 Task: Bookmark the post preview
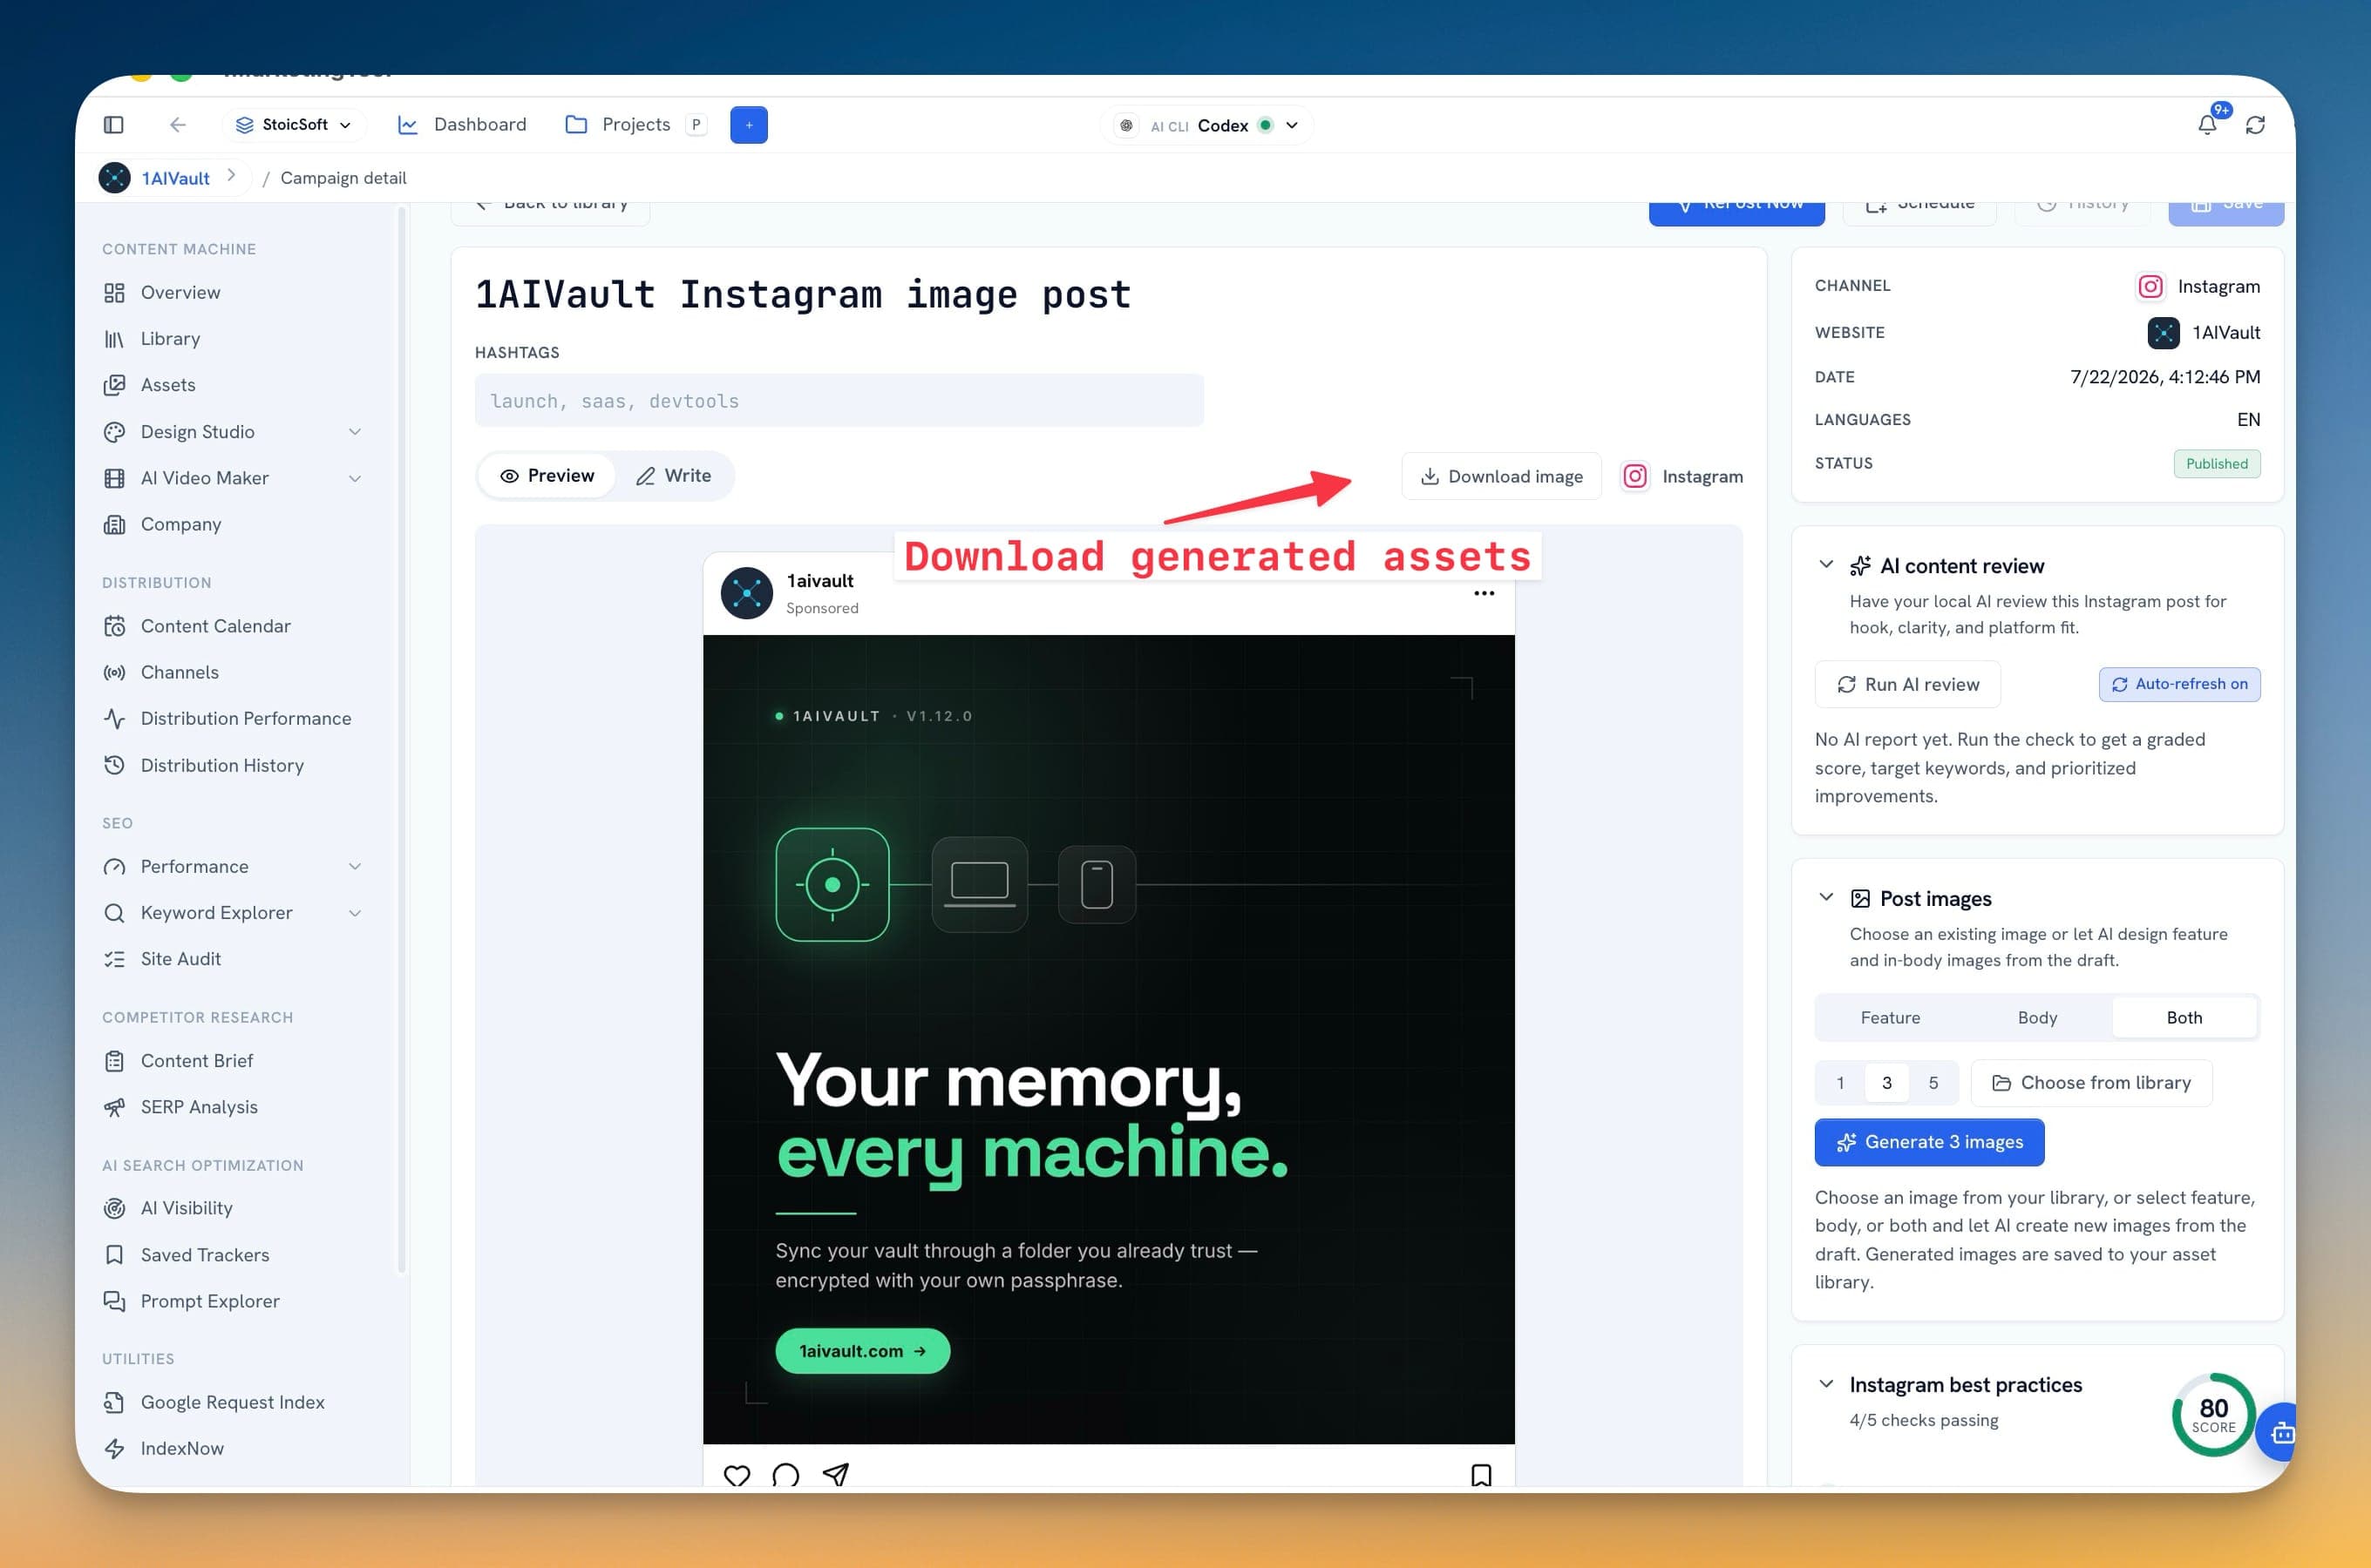pos(1481,1475)
